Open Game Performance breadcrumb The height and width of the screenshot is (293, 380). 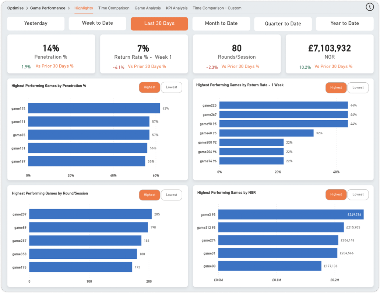[47, 8]
